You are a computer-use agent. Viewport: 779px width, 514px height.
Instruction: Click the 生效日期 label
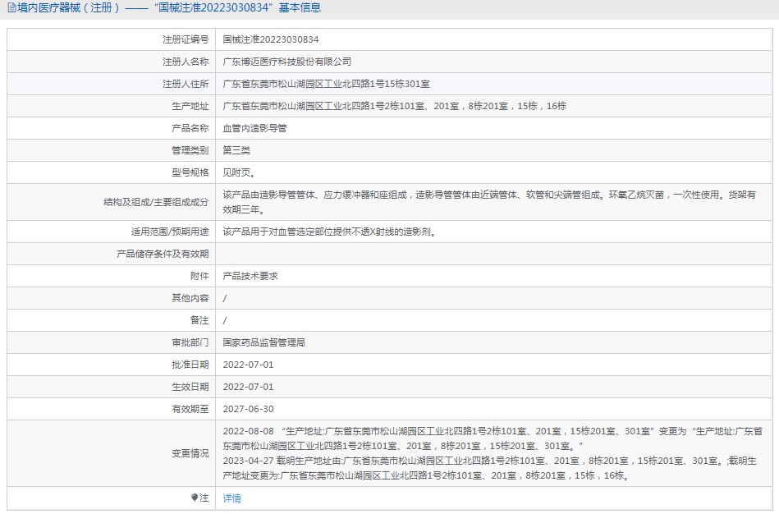coord(190,387)
